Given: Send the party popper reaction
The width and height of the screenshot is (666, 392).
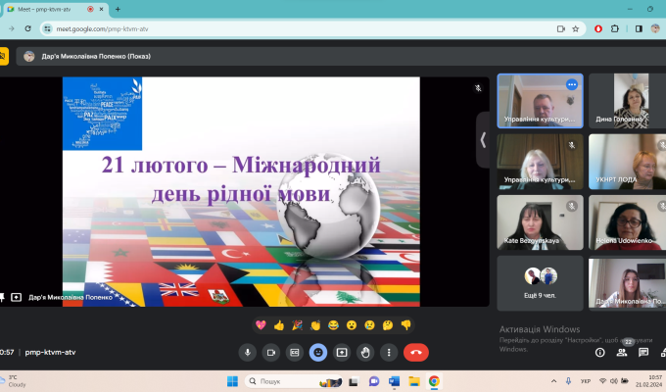Looking at the screenshot, I should click(297, 324).
